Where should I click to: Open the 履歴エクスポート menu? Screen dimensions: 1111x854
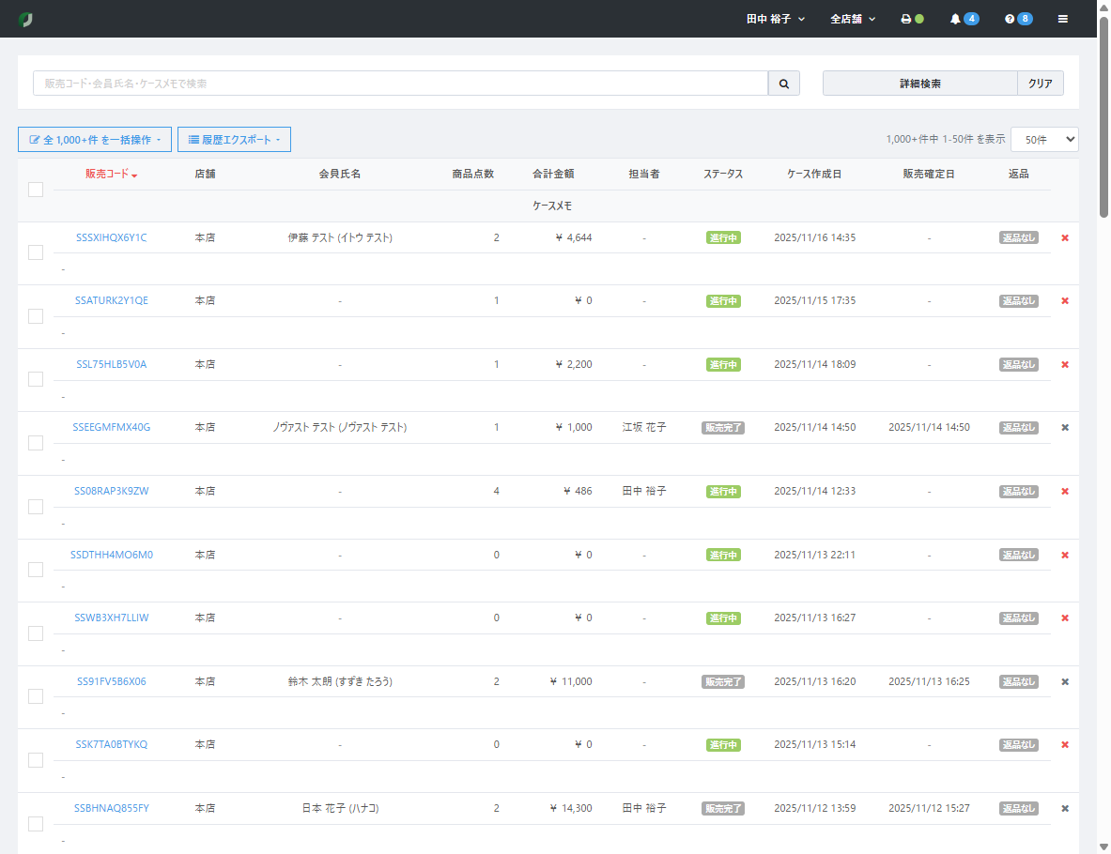click(234, 140)
